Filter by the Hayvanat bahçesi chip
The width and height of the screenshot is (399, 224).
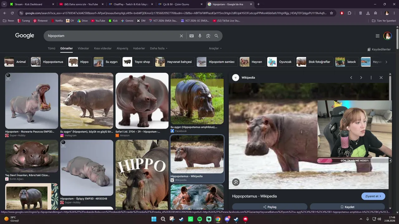tap(175, 62)
